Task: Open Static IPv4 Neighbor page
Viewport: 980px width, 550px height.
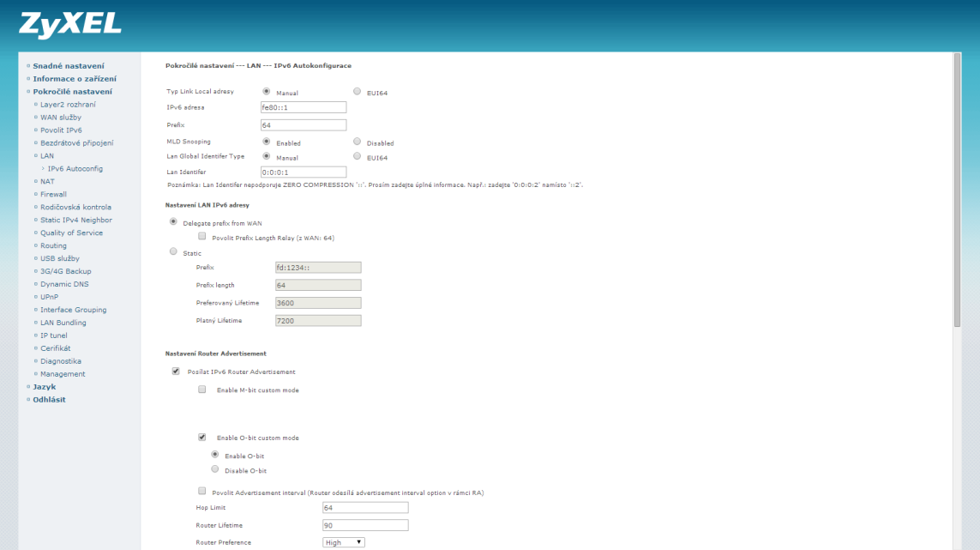Action: point(76,220)
